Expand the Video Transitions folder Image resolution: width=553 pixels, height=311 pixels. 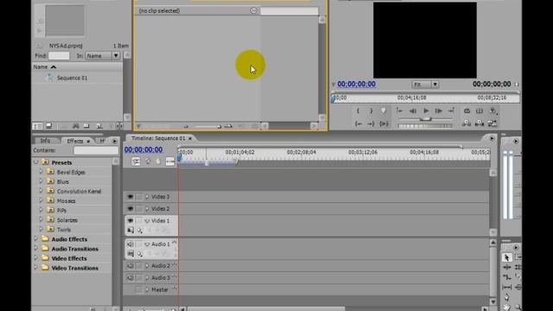click(35, 268)
